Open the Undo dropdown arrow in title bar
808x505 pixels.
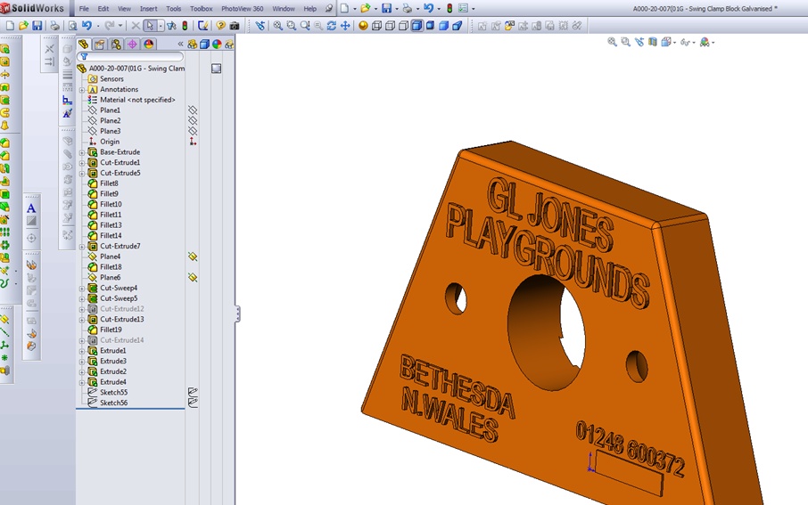(x=439, y=9)
